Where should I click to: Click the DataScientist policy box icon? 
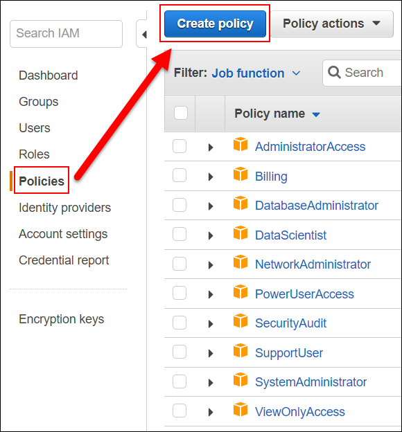click(x=241, y=233)
